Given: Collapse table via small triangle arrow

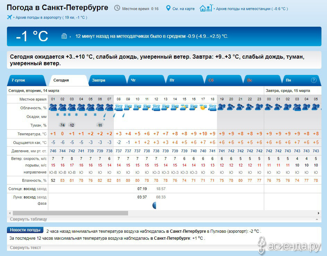Looking at the screenshot, I should pos(317,219).
